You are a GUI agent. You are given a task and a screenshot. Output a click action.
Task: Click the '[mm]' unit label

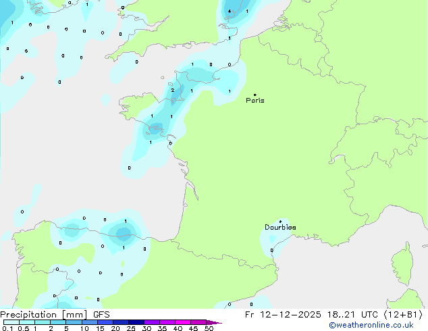tap(74, 315)
